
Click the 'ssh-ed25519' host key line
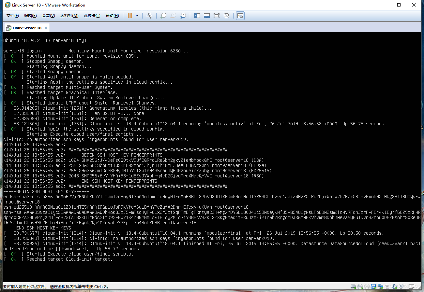coord(126,207)
